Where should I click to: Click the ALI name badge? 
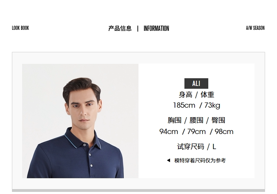coord(196,83)
